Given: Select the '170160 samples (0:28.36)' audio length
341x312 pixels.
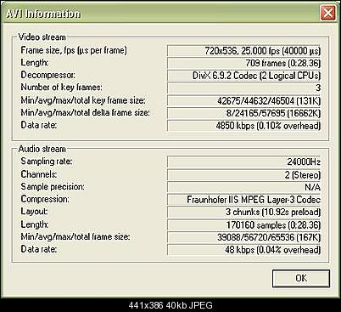Looking at the screenshot, I should pos(243,225).
